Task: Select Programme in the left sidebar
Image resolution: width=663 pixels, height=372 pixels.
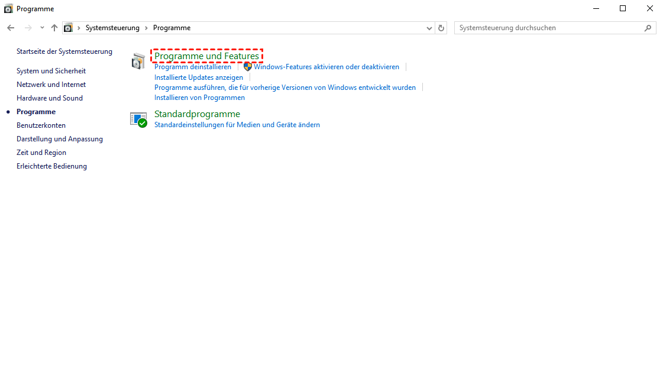Action: (x=36, y=112)
